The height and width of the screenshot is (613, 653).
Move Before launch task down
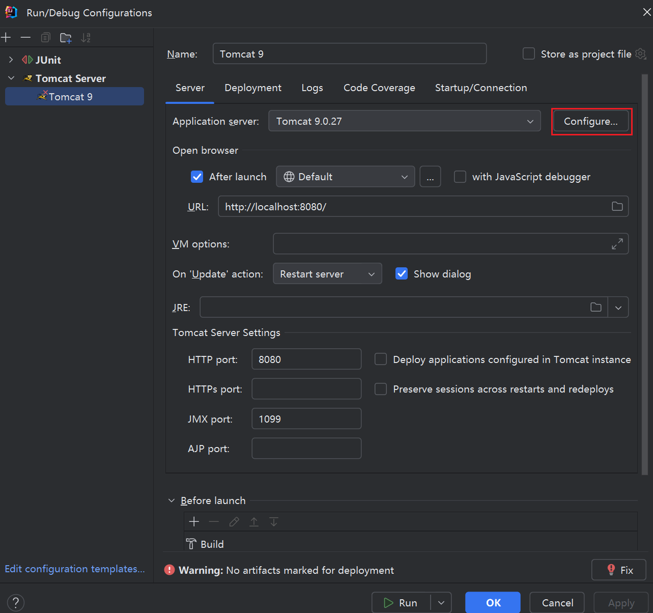274,522
